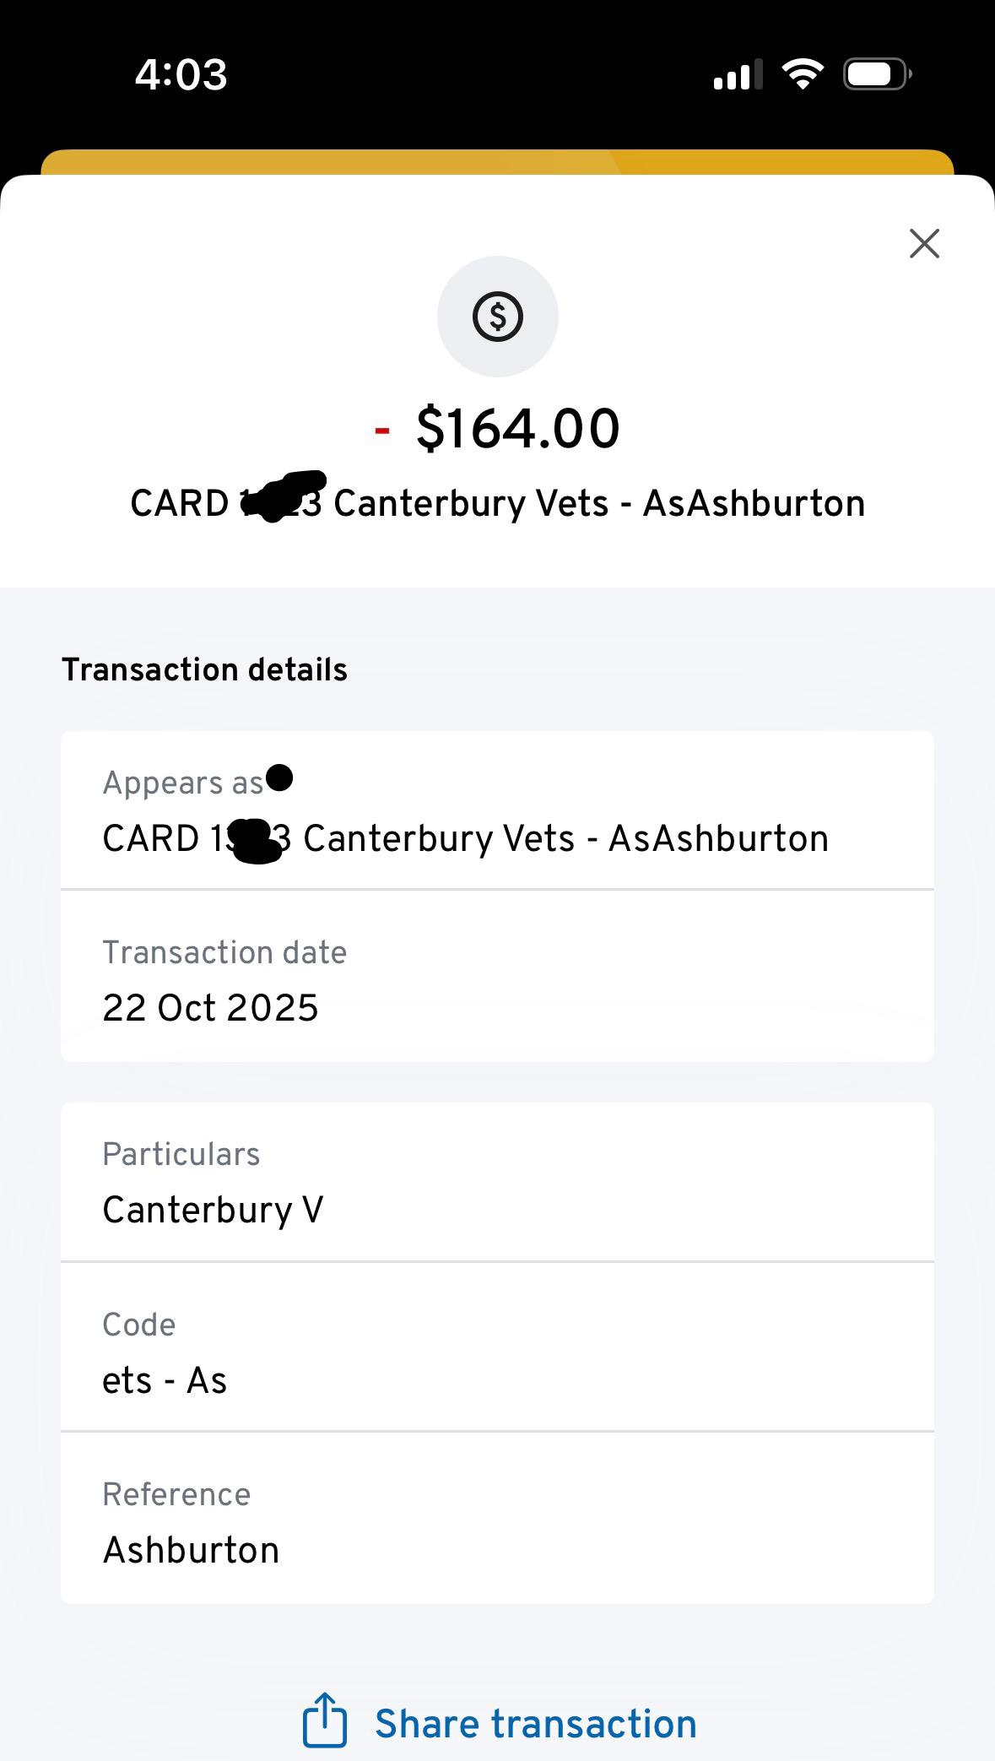Tap the battery indicator icon

[877, 74]
